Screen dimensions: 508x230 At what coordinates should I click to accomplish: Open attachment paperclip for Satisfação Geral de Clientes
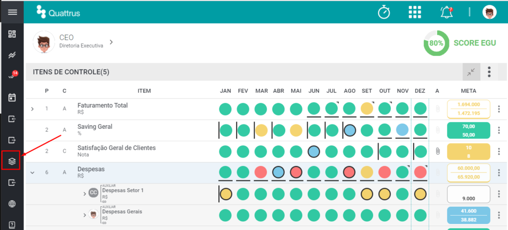tap(438, 151)
